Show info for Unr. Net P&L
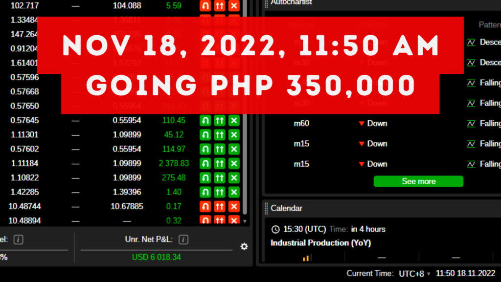Viewport: 501px width, 282px height. point(183,239)
